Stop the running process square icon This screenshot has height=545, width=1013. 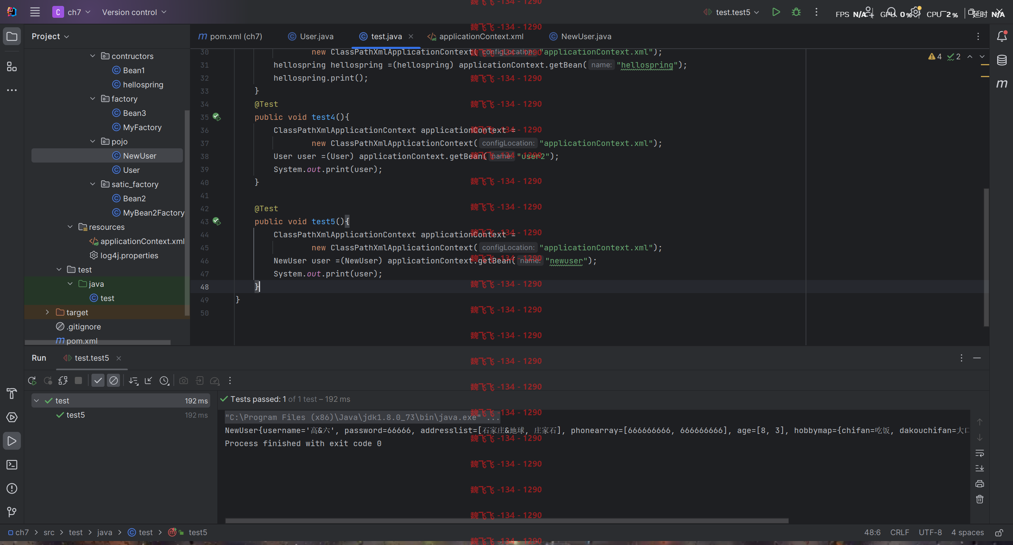coord(78,380)
